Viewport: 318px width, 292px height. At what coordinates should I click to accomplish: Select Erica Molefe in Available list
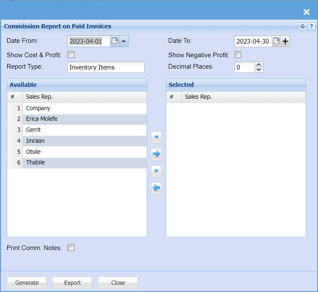coord(42,119)
